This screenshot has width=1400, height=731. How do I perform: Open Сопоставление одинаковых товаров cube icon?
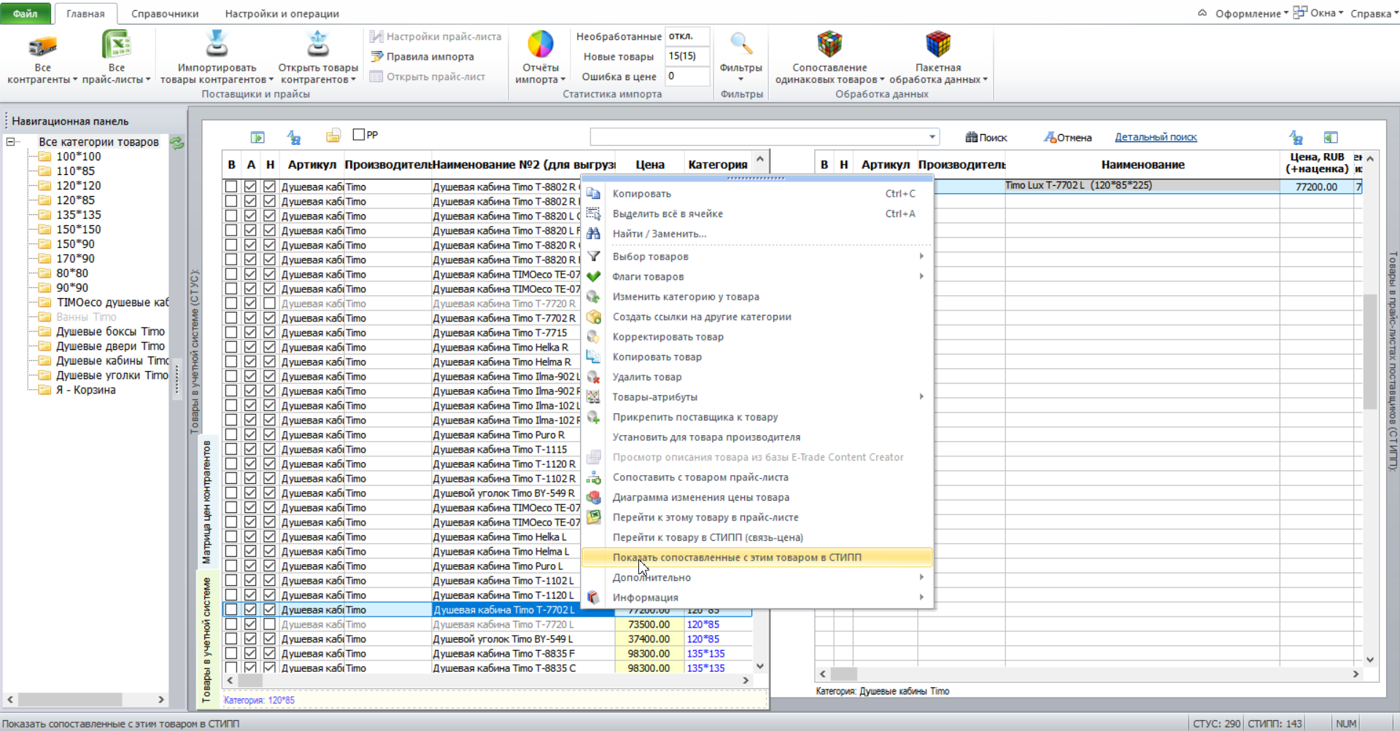tap(829, 44)
